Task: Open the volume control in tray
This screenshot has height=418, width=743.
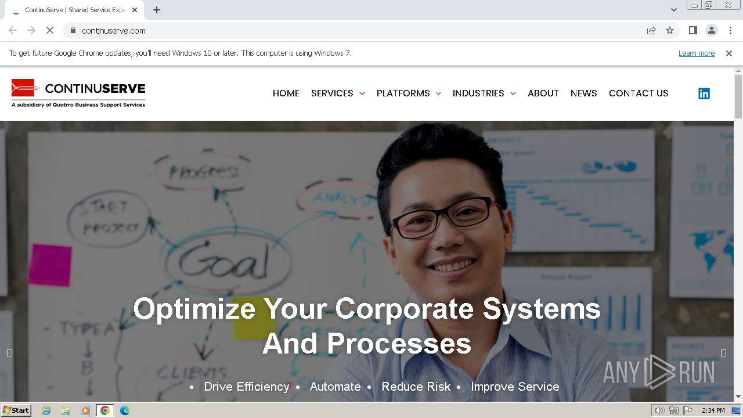Action: click(x=660, y=410)
